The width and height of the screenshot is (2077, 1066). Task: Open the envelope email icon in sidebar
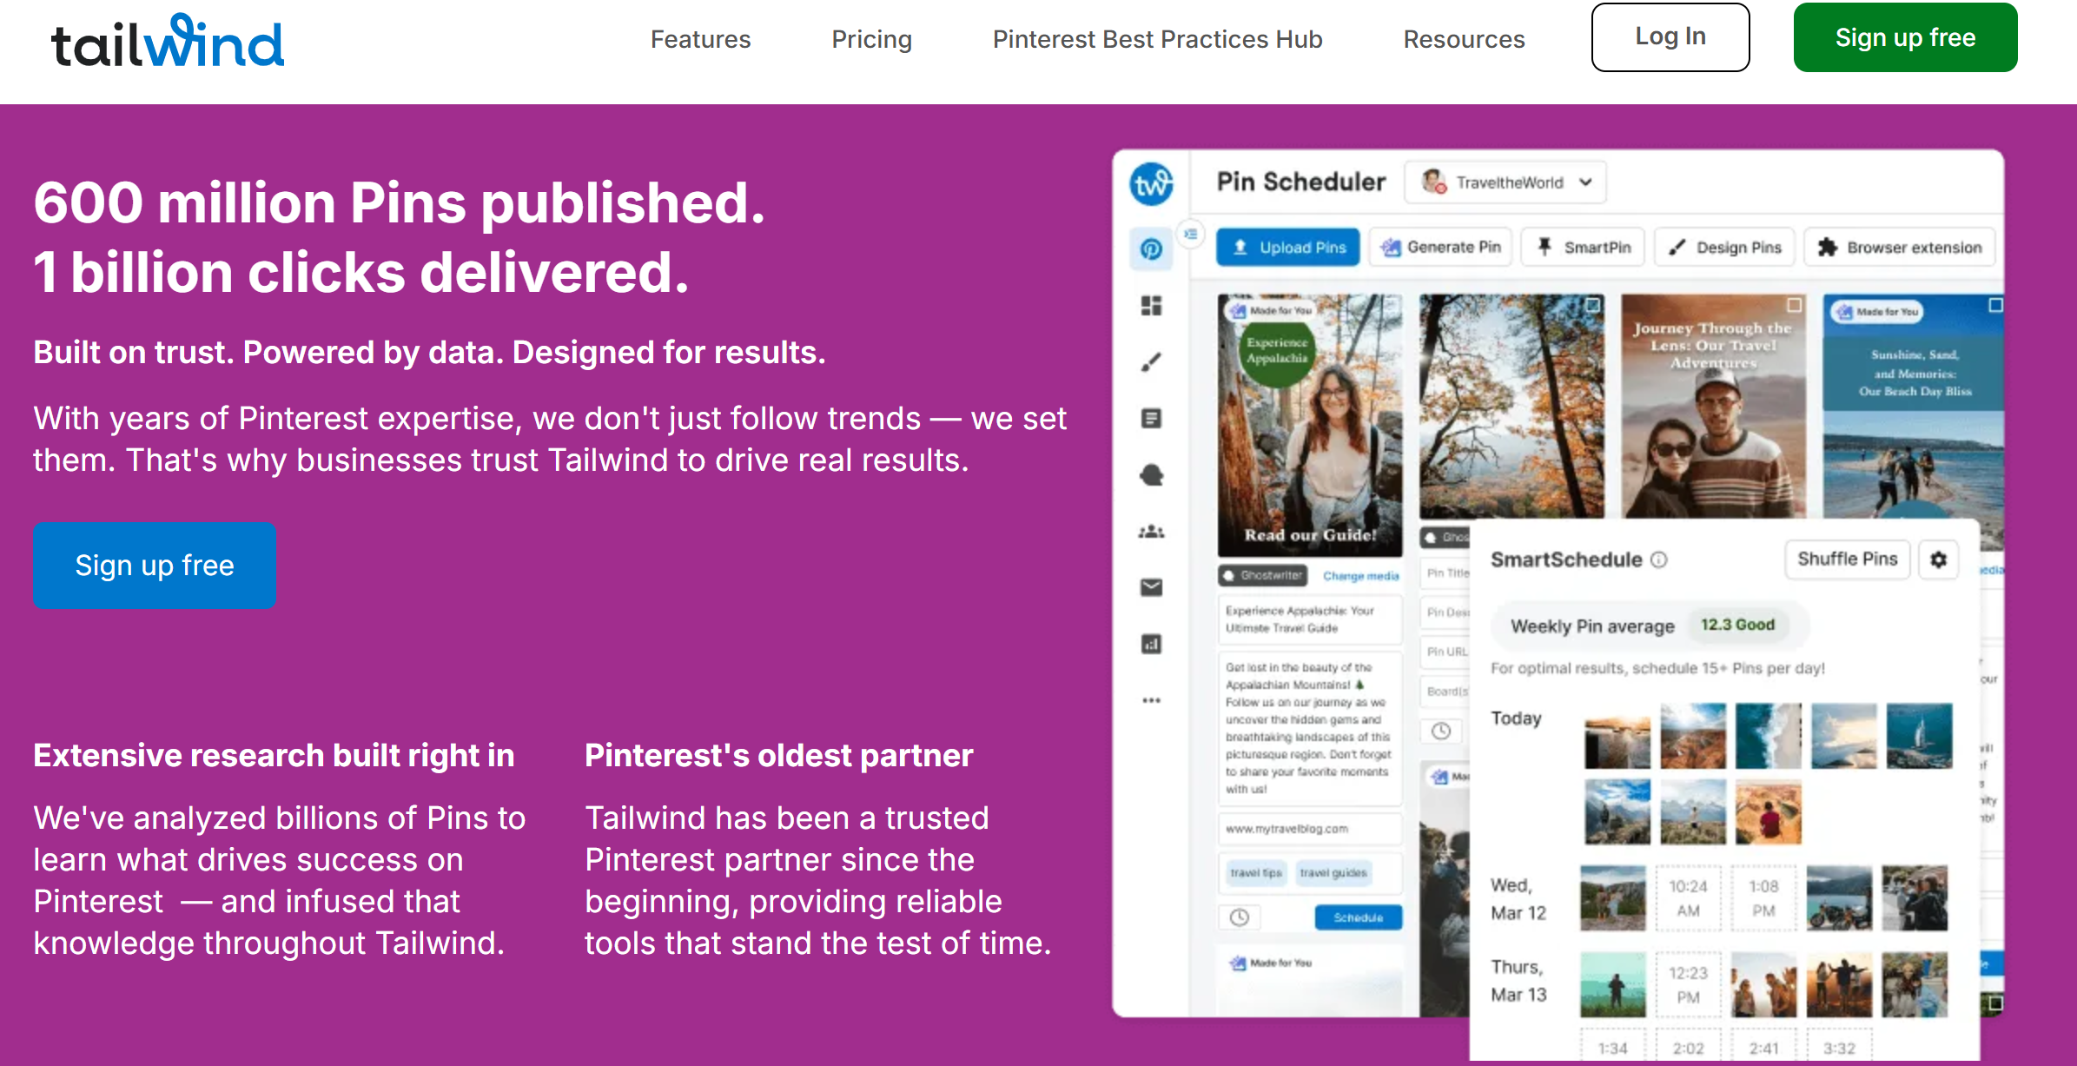pyautogui.click(x=1151, y=588)
